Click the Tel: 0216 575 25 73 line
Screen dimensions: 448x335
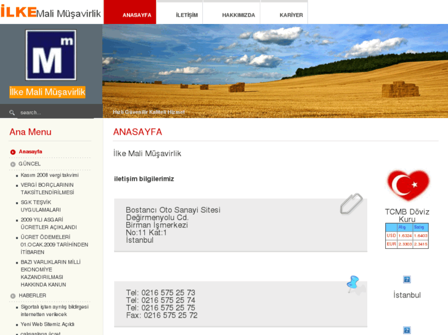coord(161,293)
